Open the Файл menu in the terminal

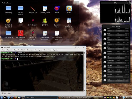3,50
